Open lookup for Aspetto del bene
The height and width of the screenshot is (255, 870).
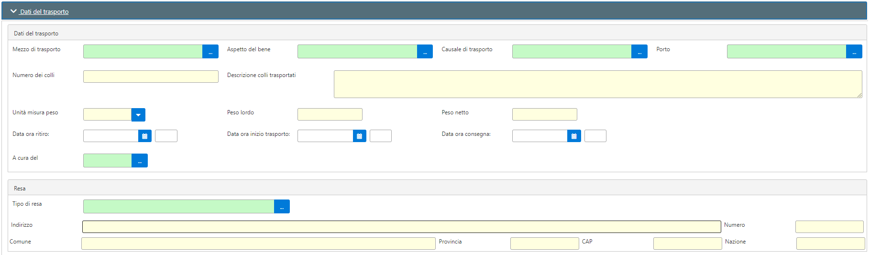pos(425,52)
